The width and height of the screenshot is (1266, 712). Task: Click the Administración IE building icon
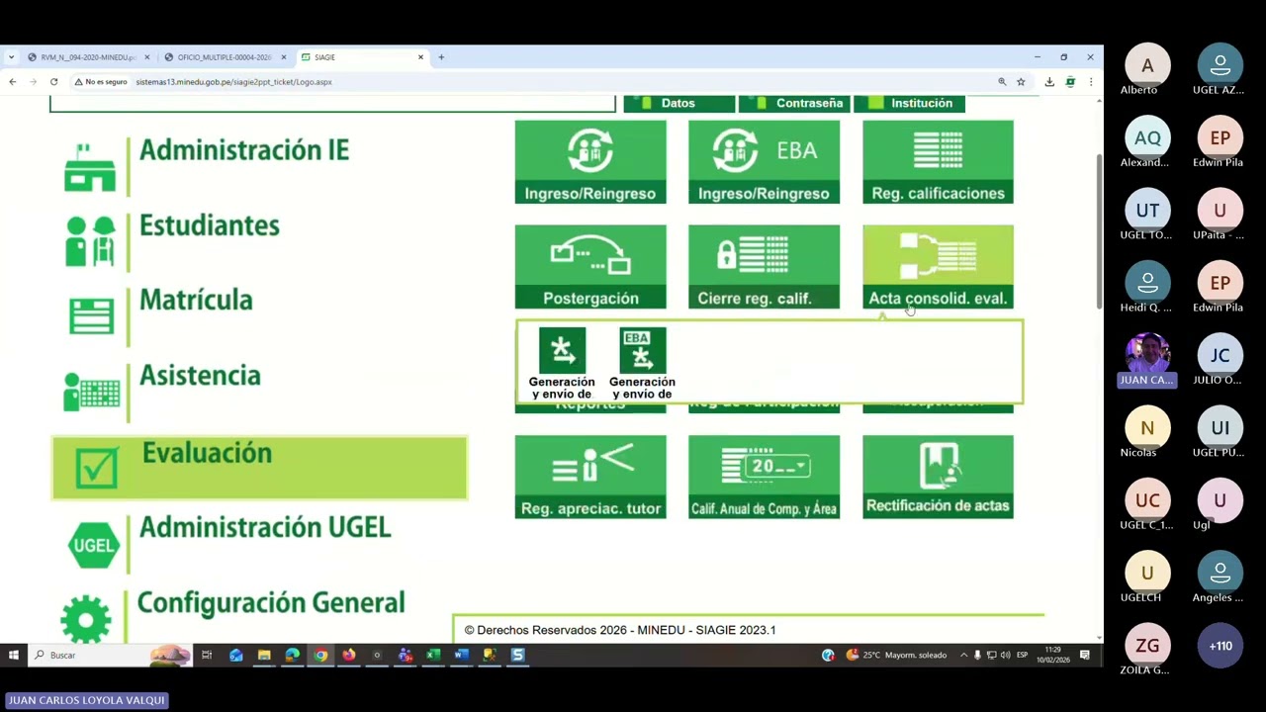point(90,167)
